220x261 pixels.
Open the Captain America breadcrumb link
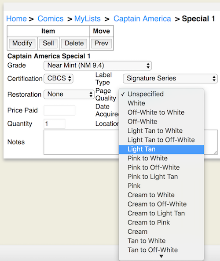point(142,18)
